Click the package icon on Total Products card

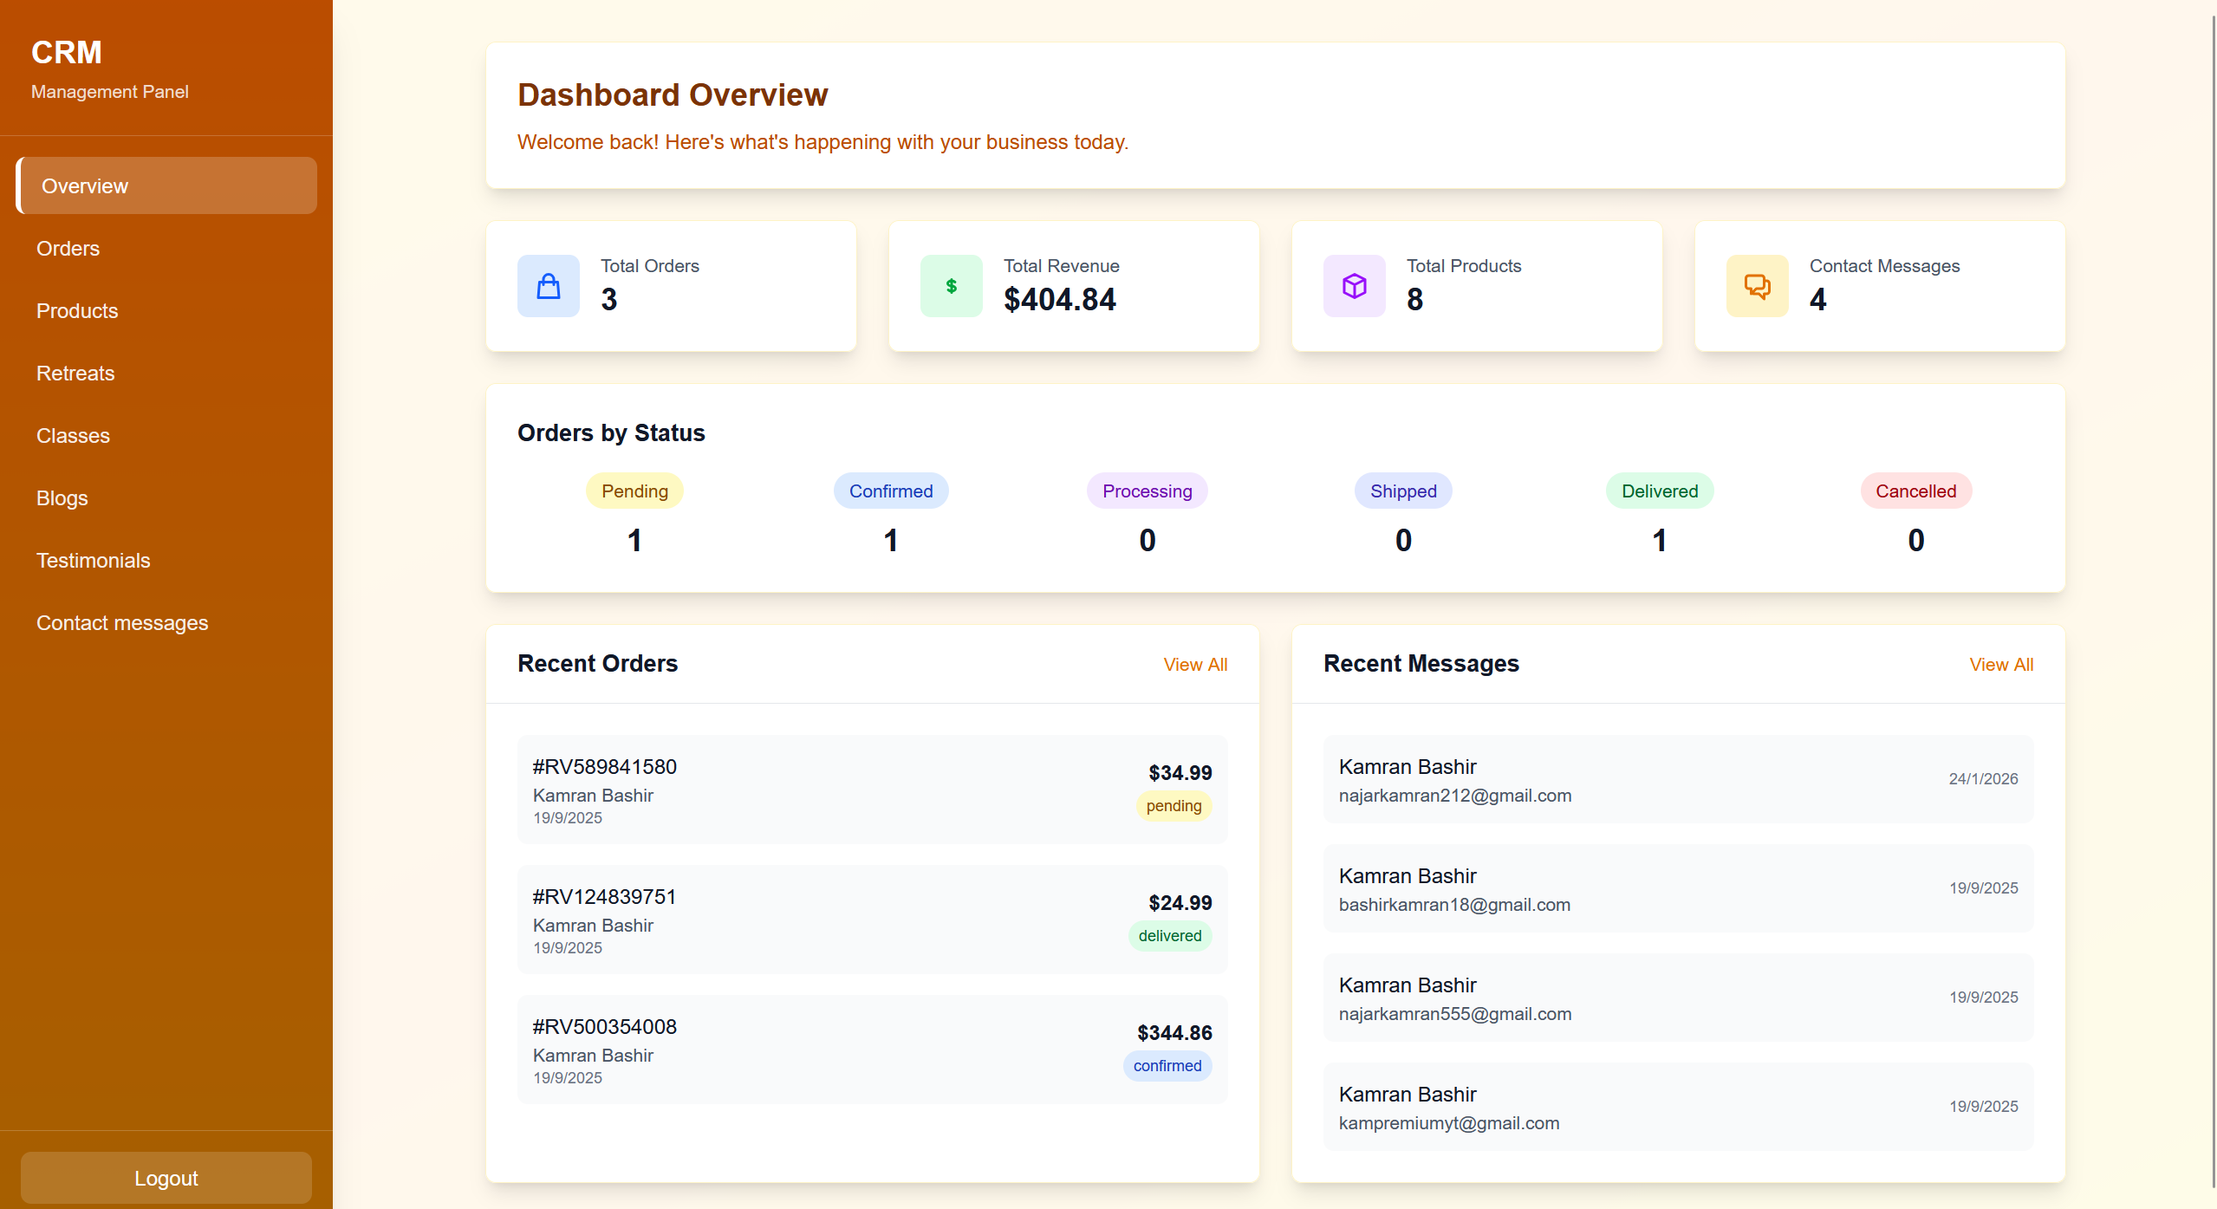click(1353, 285)
